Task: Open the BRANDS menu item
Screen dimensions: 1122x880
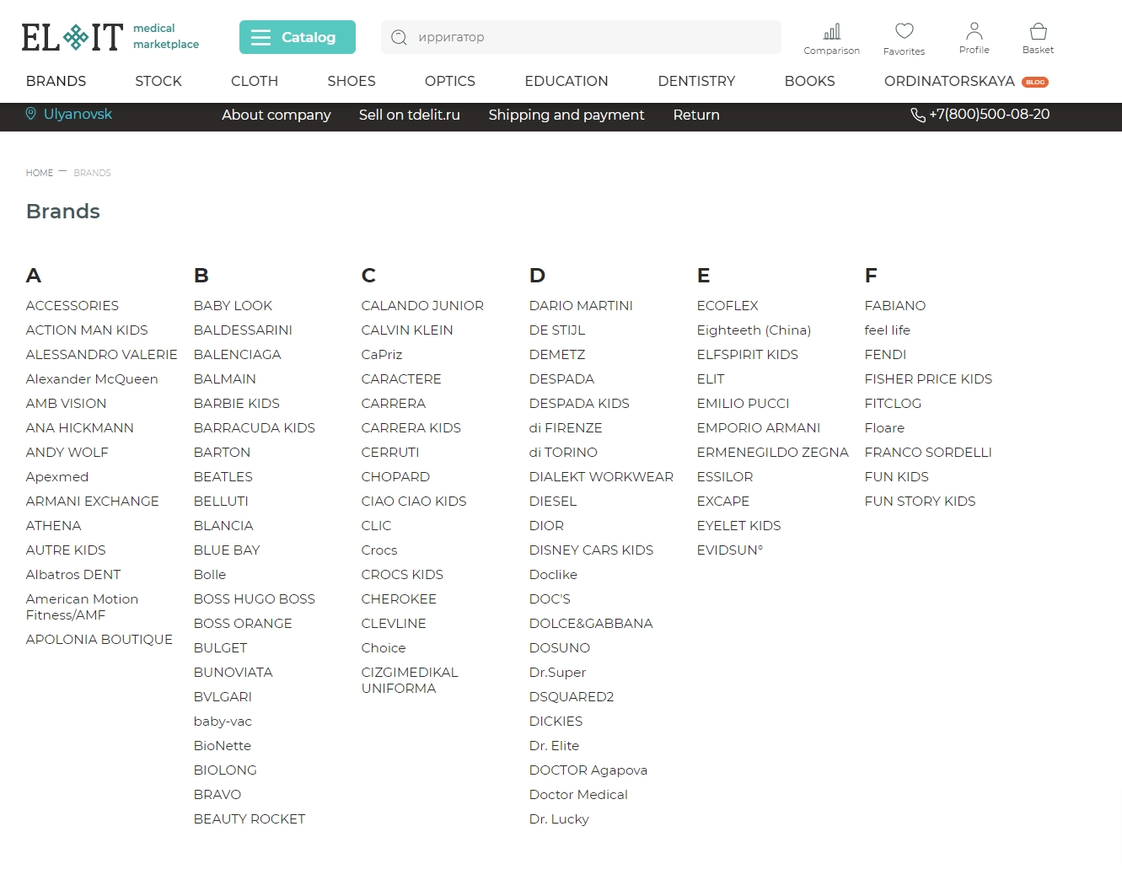Action: (56, 81)
